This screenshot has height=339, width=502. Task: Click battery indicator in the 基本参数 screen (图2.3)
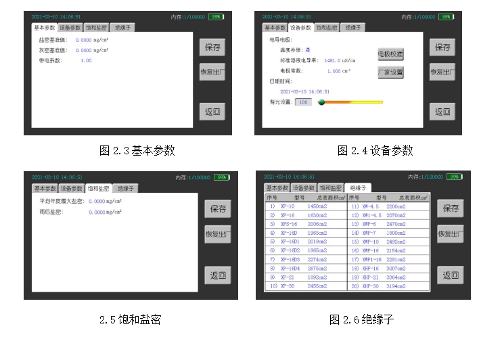click(x=216, y=16)
